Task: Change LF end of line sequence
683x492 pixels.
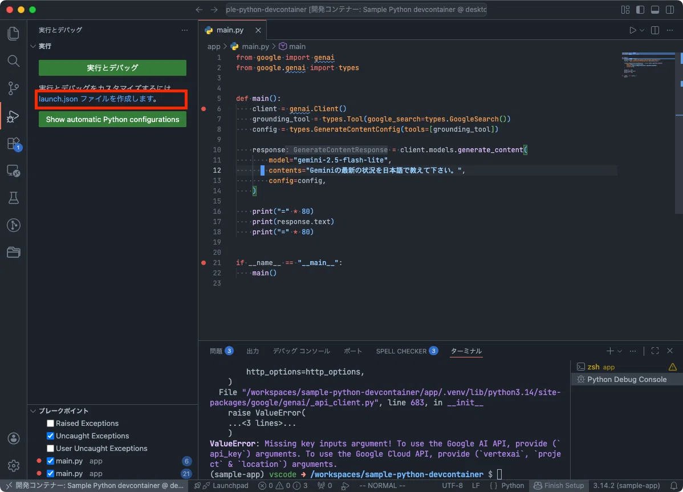Action: 475,486
